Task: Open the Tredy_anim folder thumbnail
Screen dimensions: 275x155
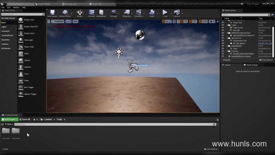Action: (15, 131)
